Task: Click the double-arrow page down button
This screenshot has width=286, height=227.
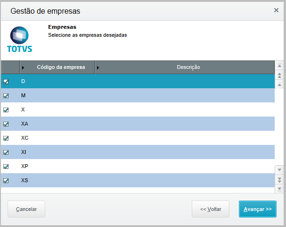Action: pos(279,179)
